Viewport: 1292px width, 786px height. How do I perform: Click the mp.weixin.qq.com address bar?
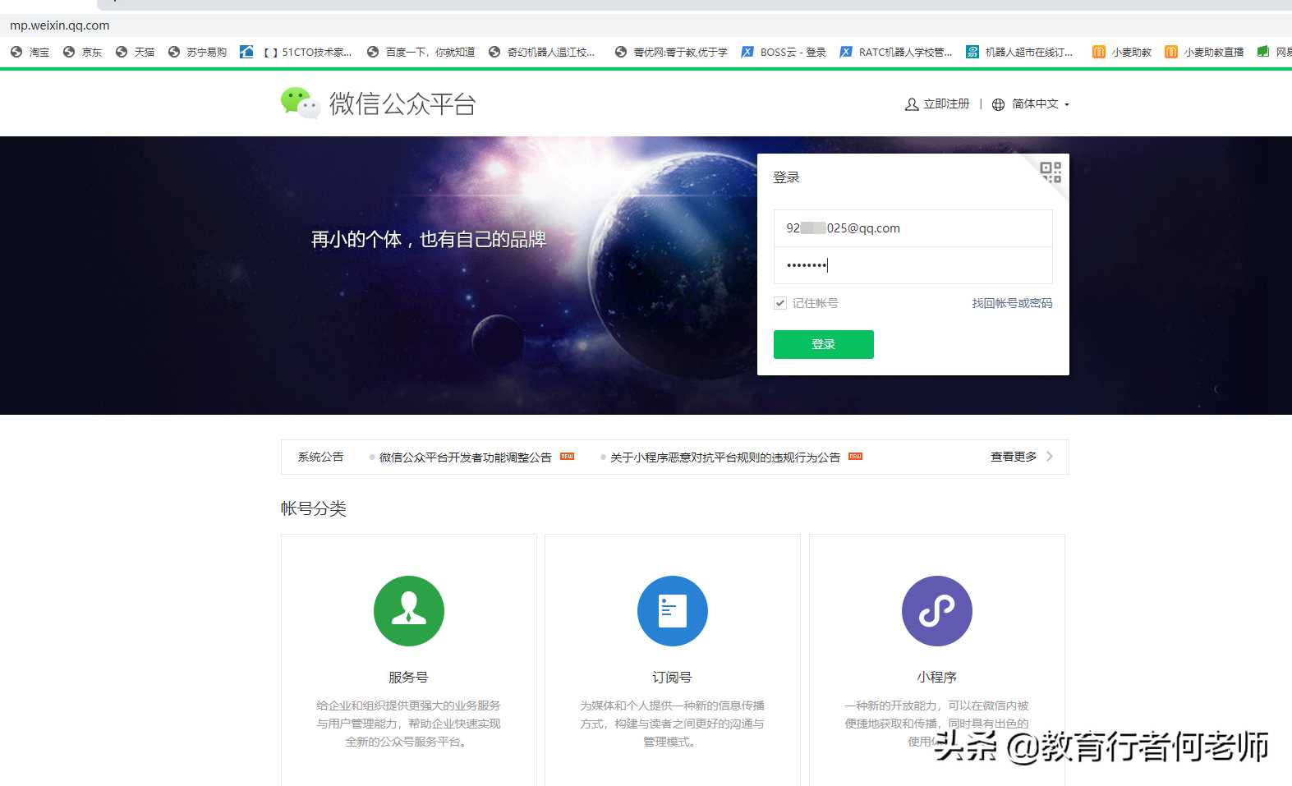click(x=646, y=25)
